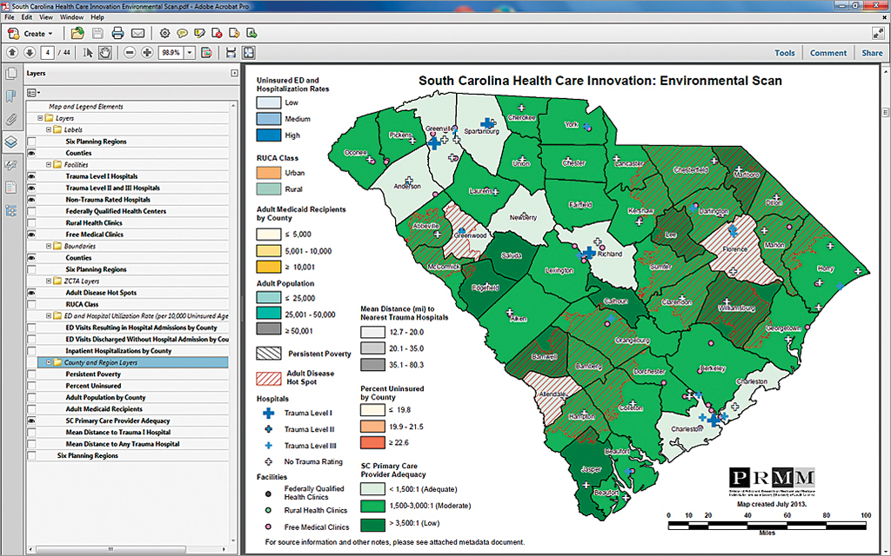Open the Edit menu
891x556 pixels.
[27, 17]
